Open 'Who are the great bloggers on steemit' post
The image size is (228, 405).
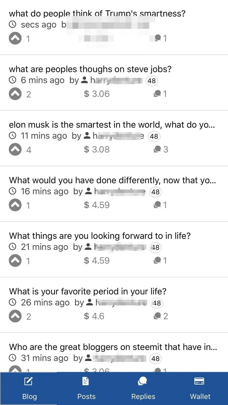coord(113,347)
